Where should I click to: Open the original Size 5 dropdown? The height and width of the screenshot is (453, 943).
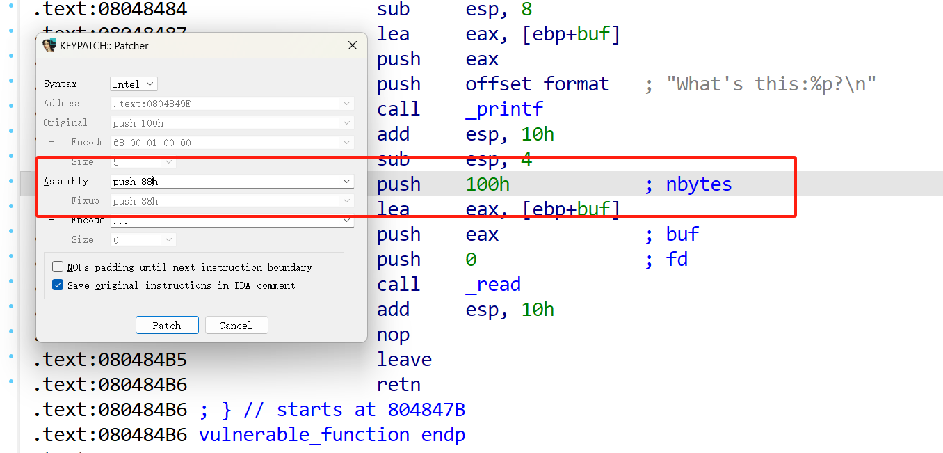tap(143, 162)
